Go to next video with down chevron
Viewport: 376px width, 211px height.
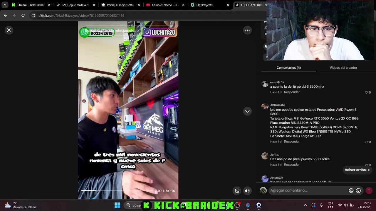pos(247,111)
